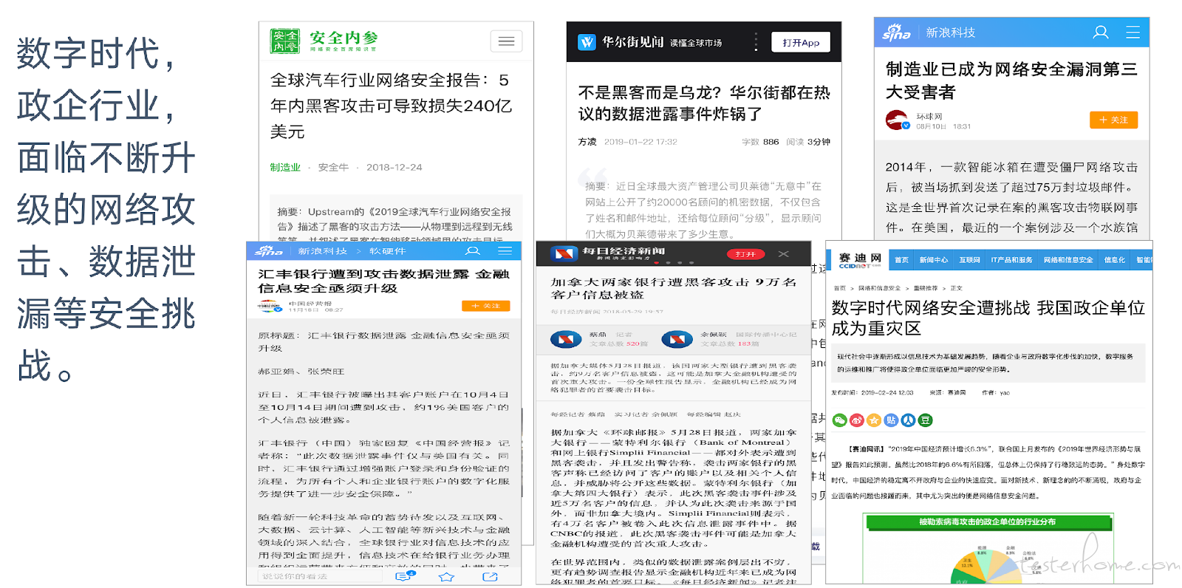Open headline 加拿大两家银行遭黑客攻击
The width and height of the screenshot is (1182, 588).
point(674,288)
